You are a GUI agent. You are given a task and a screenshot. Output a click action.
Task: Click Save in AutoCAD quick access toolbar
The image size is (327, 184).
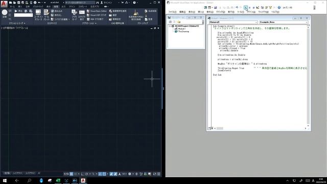pos(18,3)
